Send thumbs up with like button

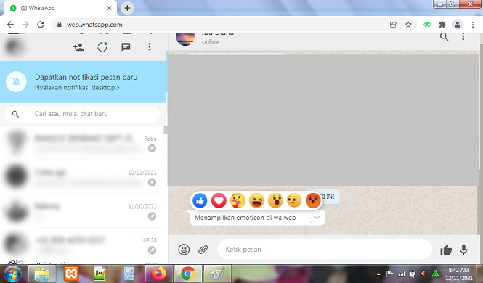click(446, 250)
